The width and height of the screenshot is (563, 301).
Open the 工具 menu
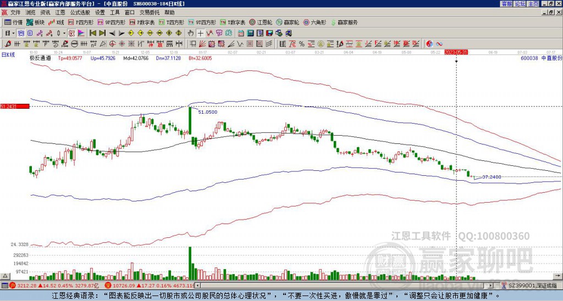[x=115, y=13]
